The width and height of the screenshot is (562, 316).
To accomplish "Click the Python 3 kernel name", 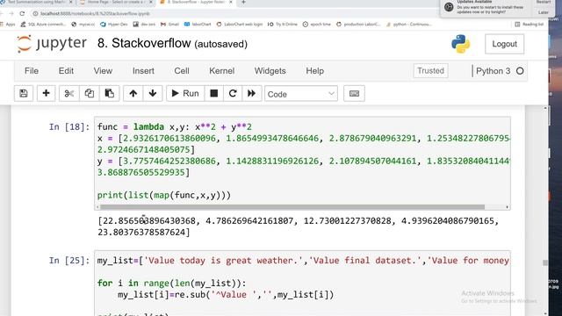I will click(494, 71).
